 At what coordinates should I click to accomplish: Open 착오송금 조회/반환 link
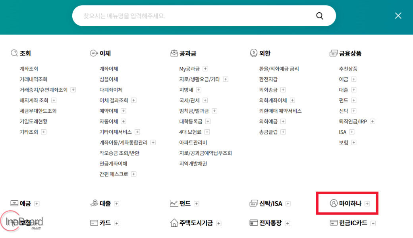[119, 153]
